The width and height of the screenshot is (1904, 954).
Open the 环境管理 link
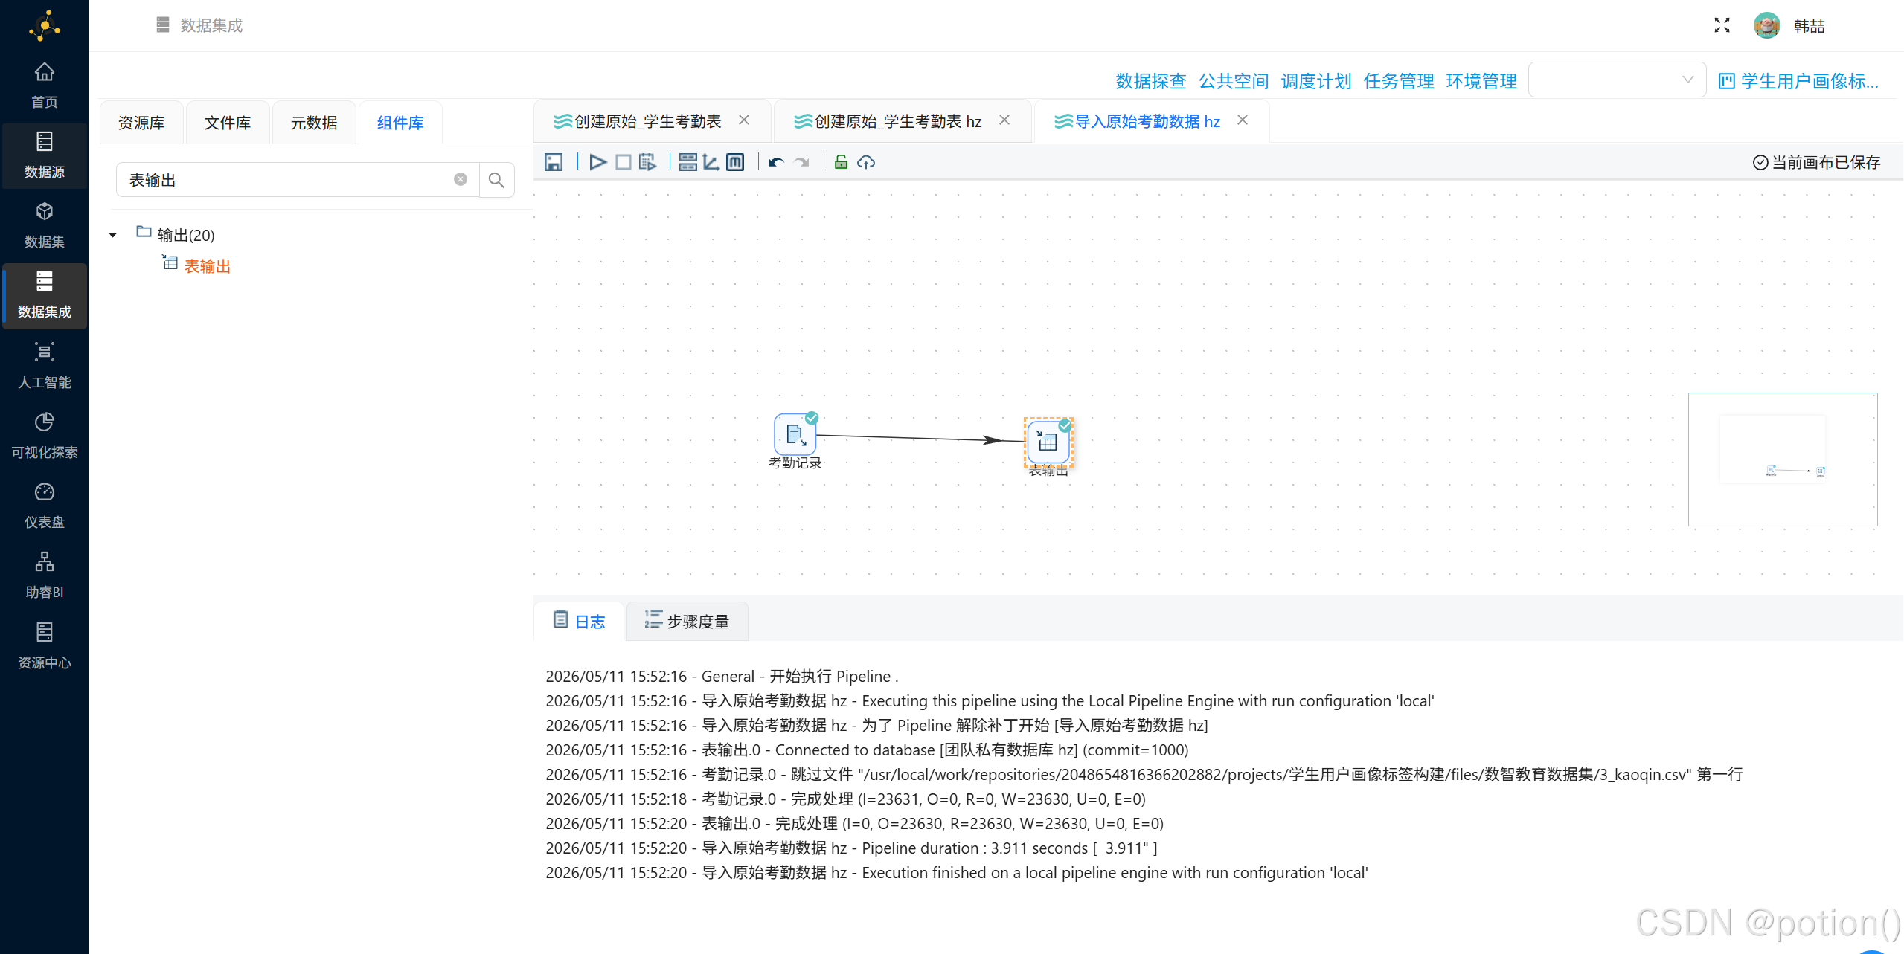(x=1481, y=81)
